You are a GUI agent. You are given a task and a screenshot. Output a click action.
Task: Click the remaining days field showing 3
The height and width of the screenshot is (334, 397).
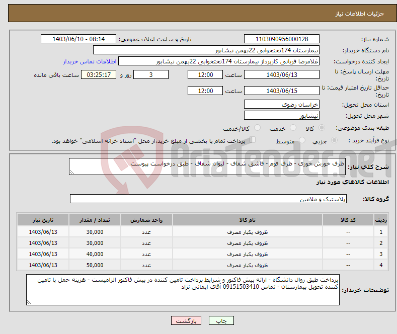point(151,74)
